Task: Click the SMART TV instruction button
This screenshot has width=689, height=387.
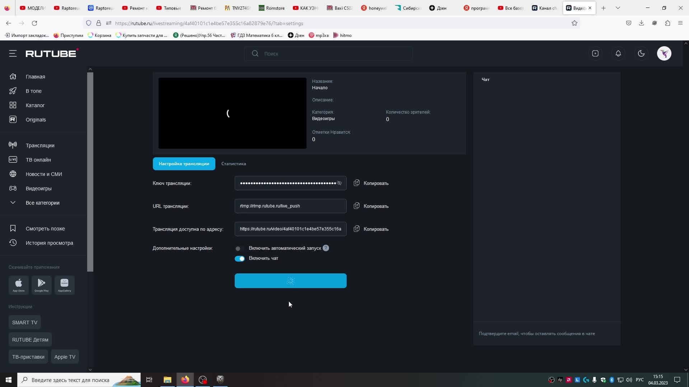Action: coord(25,322)
